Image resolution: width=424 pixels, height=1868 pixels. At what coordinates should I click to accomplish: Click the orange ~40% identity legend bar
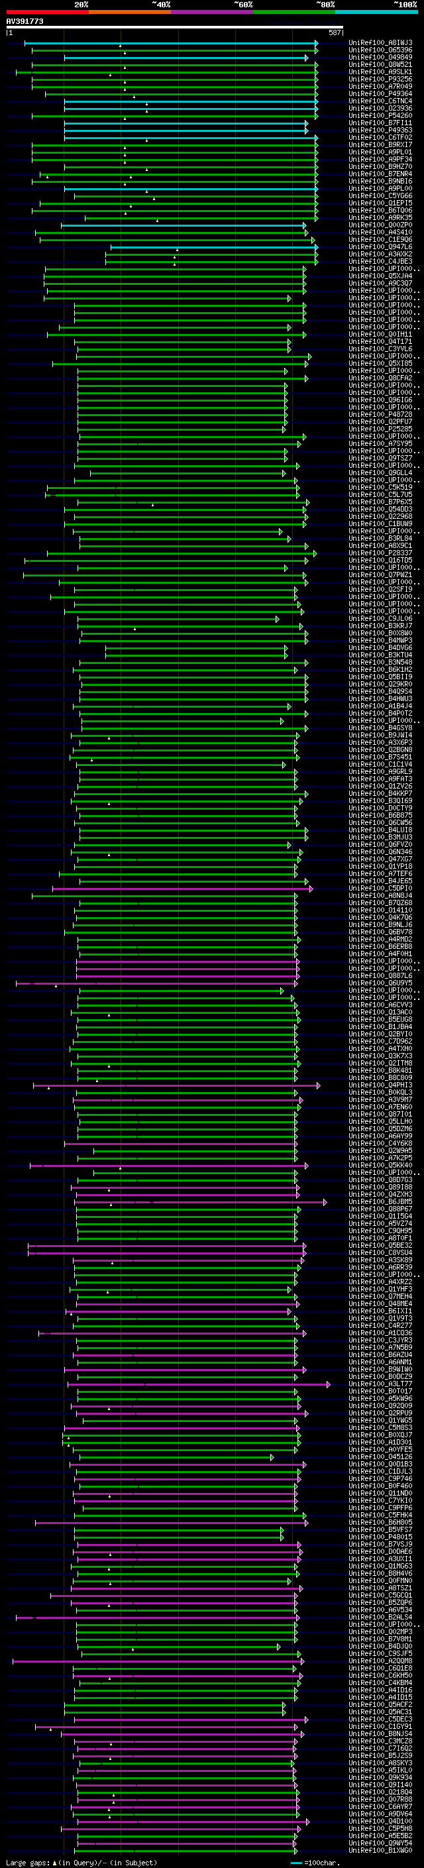tap(130, 12)
